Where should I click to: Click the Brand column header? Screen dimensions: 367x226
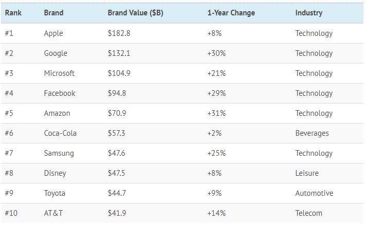click(53, 13)
